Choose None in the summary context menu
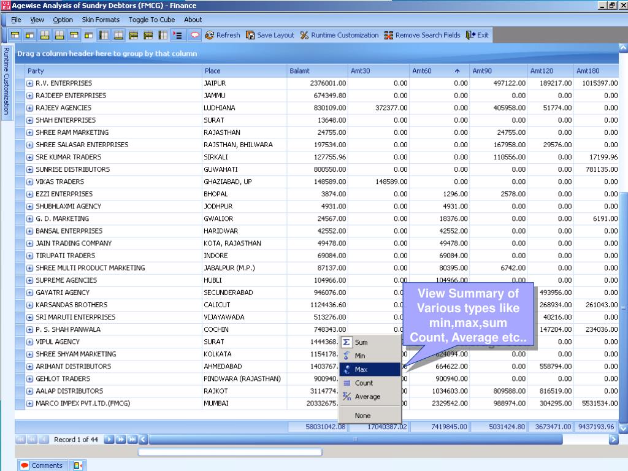 [370, 416]
